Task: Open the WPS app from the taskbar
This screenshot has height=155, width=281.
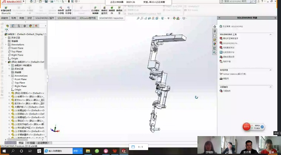Action: click(115, 151)
